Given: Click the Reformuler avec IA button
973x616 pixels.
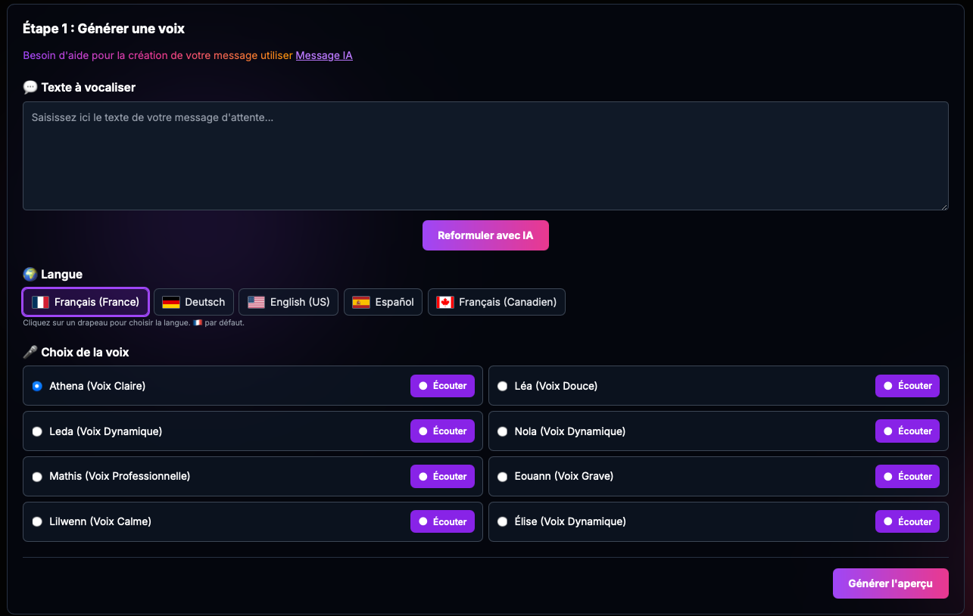Looking at the screenshot, I should point(485,235).
